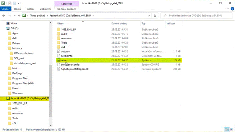235x132 pixels.
Task: Open the Office-uz-hotovo folder
Action: [24, 53]
